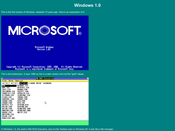Select drive B icon in MS-DOS Executive
The height and width of the screenshot is (131, 175).
coord(15,83)
